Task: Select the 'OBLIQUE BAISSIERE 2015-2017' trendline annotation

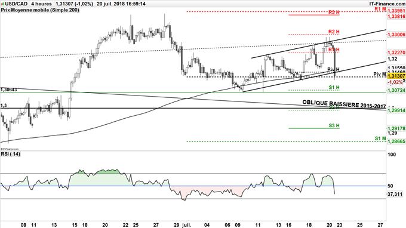Action: coord(344,104)
